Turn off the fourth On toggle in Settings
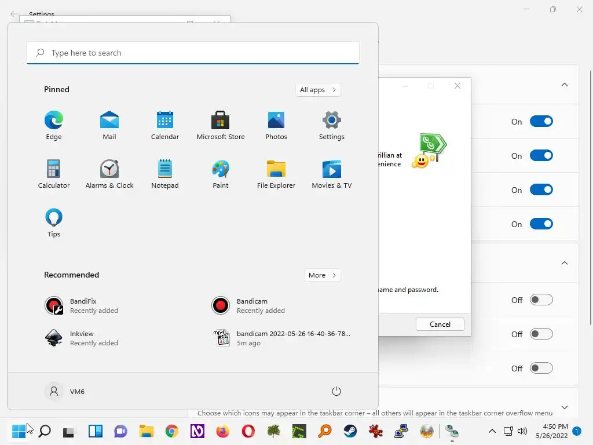Viewport: 593px width, 445px height. (x=541, y=224)
